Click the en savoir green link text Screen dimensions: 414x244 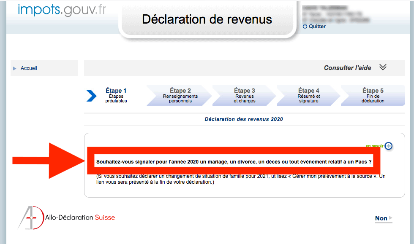[x=374, y=146]
